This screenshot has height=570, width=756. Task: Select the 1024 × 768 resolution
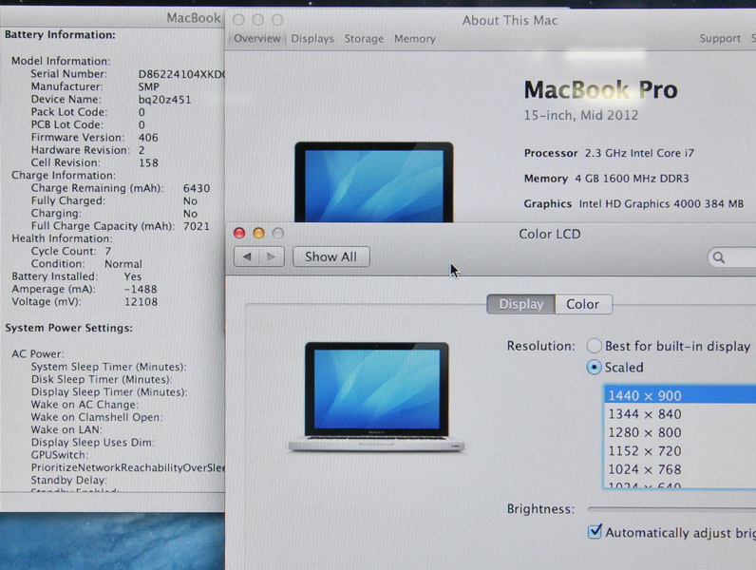point(680,469)
